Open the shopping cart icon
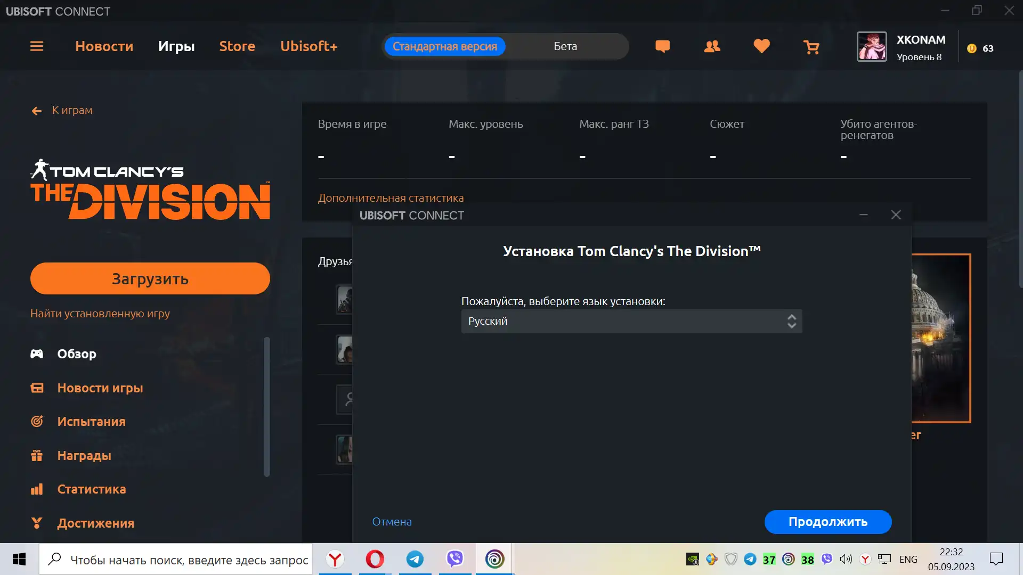Image resolution: width=1023 pixels, height=575 pixels. 811,47
